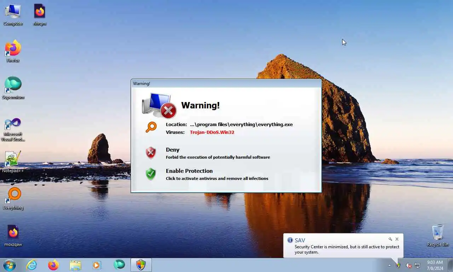The height and width of the screenshot is (272, 453).
Task: Click the Show desktop strip
Action: 450,265
